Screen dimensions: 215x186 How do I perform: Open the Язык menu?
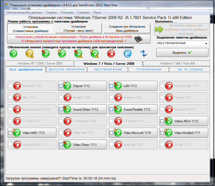tap(97, 12)
